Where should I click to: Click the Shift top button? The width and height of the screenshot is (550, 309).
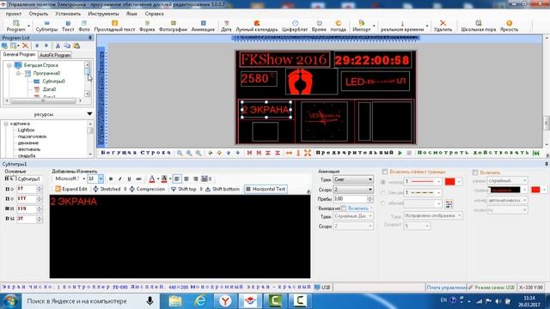click(183, 189)
